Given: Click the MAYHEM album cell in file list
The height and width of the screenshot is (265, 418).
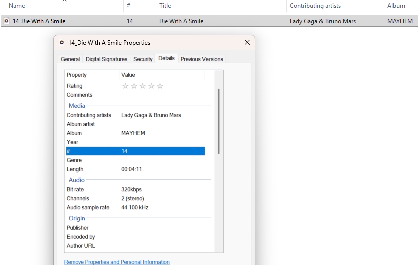Looking at the screenshot, I should [400, 21].
